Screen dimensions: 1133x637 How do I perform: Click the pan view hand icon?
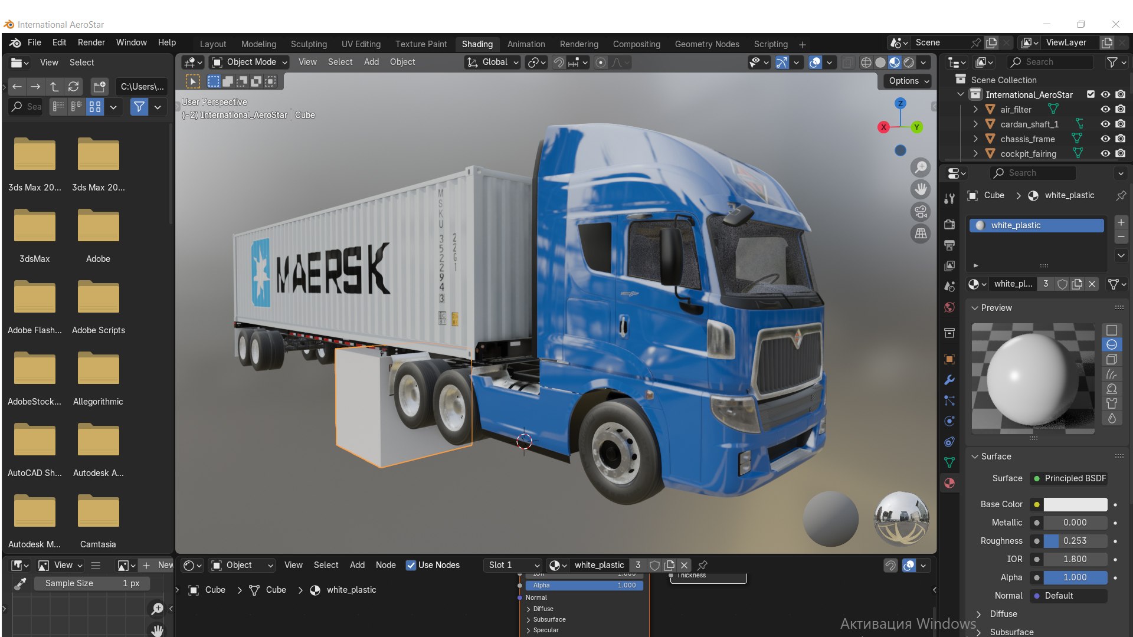[921, 189]
